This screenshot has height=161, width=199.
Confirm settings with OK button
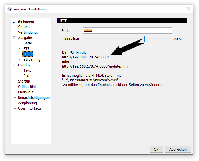pyautogui.click(x=156, y=149)
